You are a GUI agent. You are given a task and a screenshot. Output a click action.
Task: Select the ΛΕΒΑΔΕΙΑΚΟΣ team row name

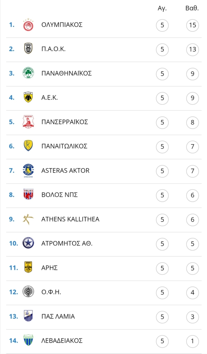(x=62, y=341)
